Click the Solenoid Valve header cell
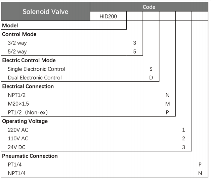Screen dimensions: 211x179 (45, 11)
